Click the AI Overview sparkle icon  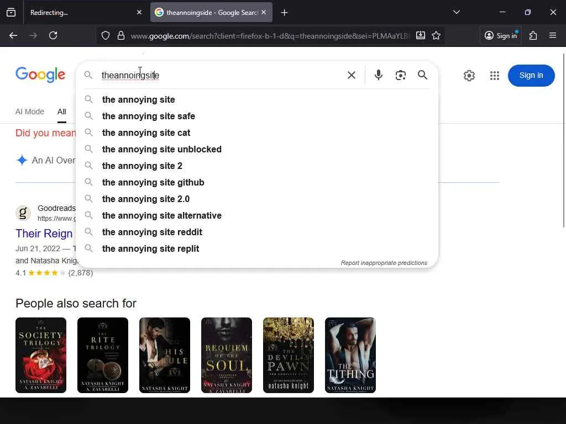click(x=22, y=160)
